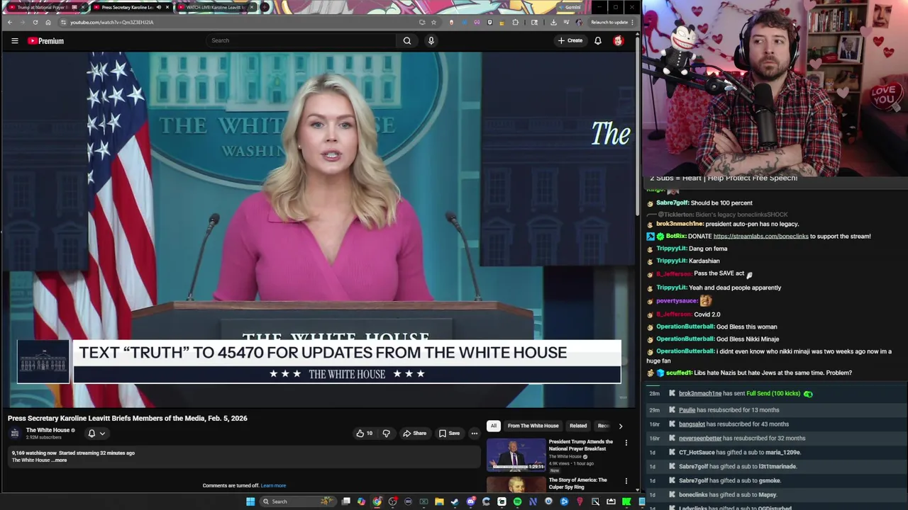Select the All filter chip
The image size is (908, 510).
pyautogui.click(x=494, y=426)
